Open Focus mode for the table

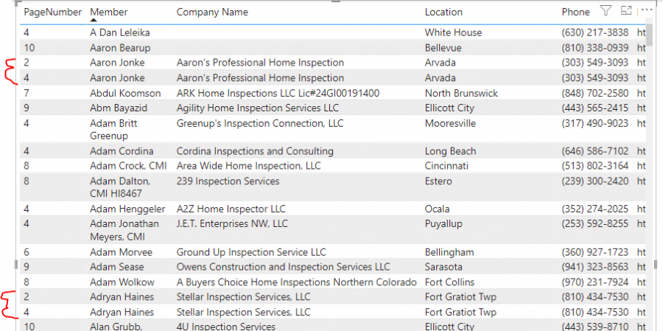pos(625,11)
